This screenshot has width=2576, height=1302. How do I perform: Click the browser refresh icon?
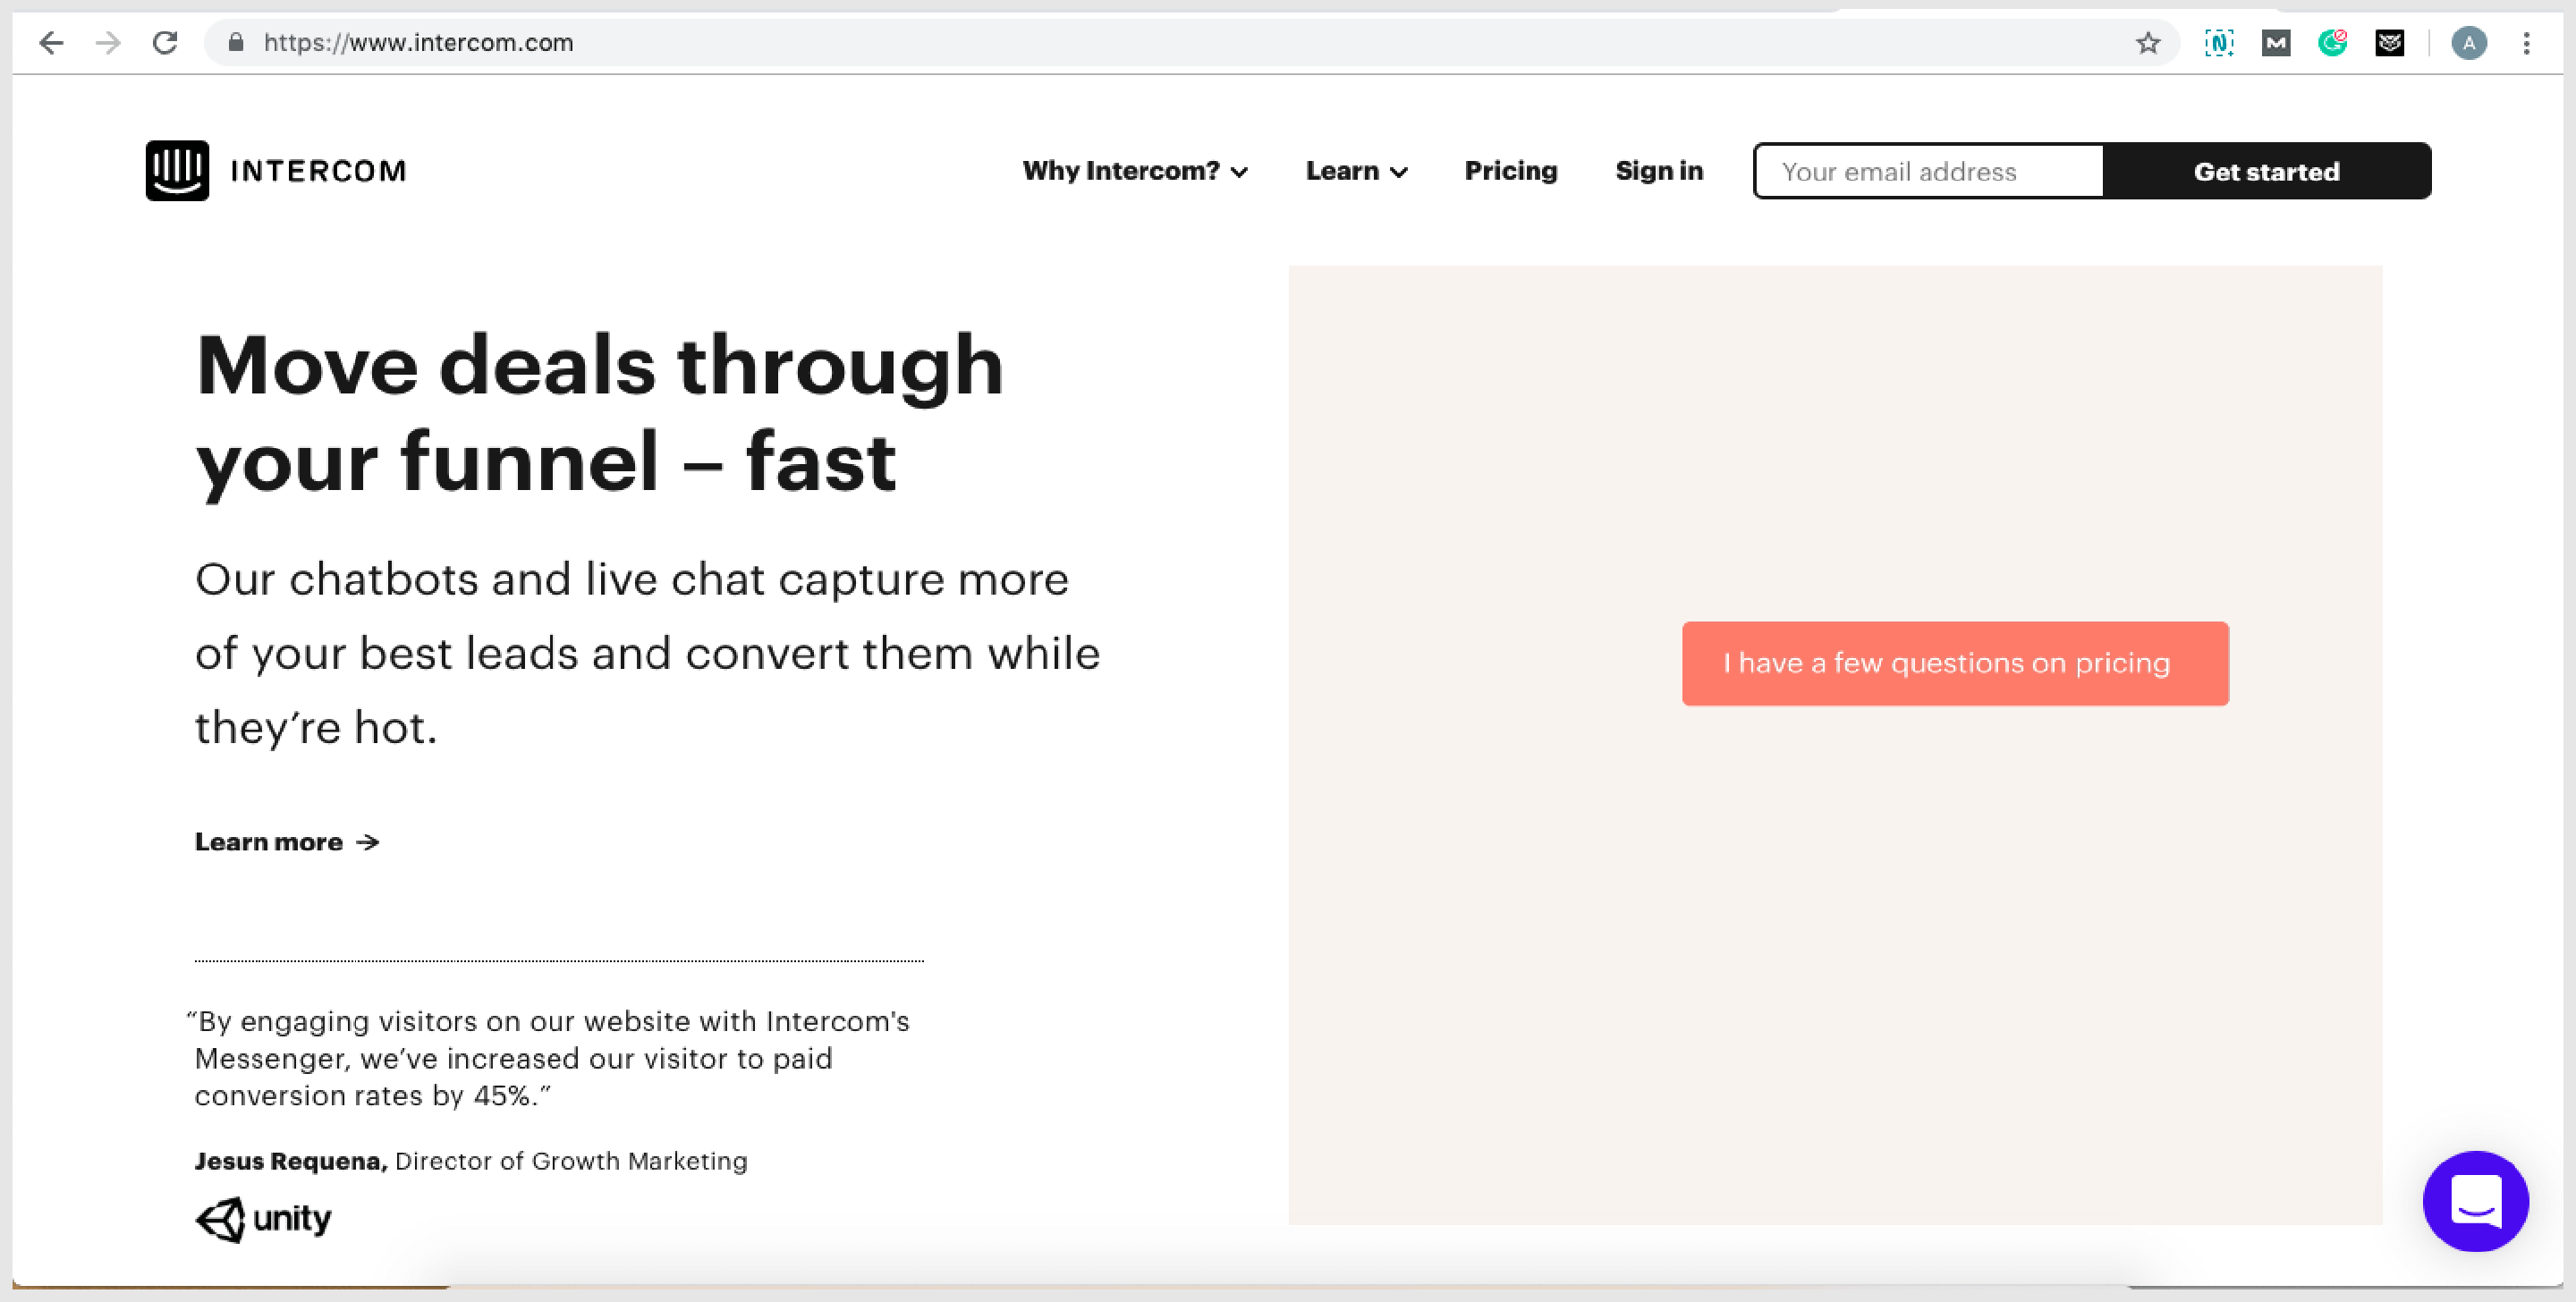[x=165, y=41]
